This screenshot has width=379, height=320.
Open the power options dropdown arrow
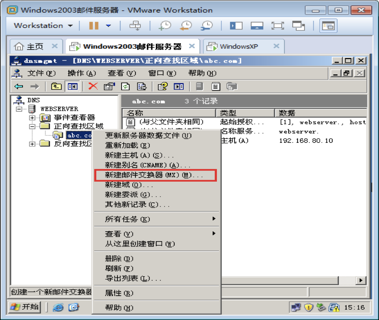coord(108,25)
